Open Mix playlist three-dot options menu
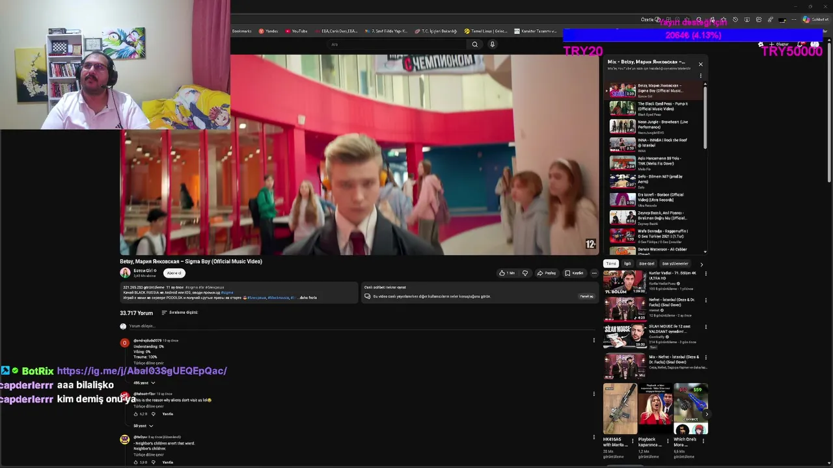Image resolution: width=833 pixels, height=468 pixels. point(701,75)
